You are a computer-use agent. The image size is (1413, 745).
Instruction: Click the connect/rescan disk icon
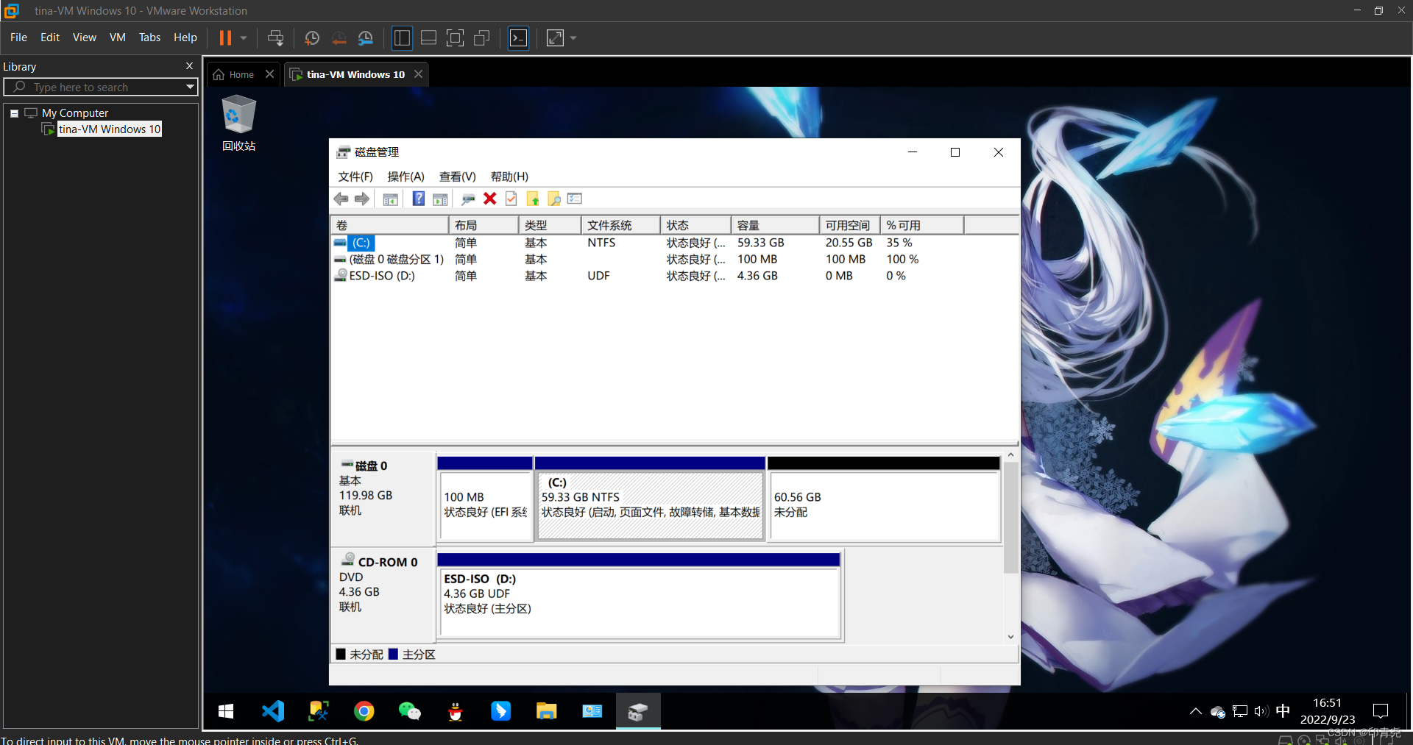pos(468,199)
